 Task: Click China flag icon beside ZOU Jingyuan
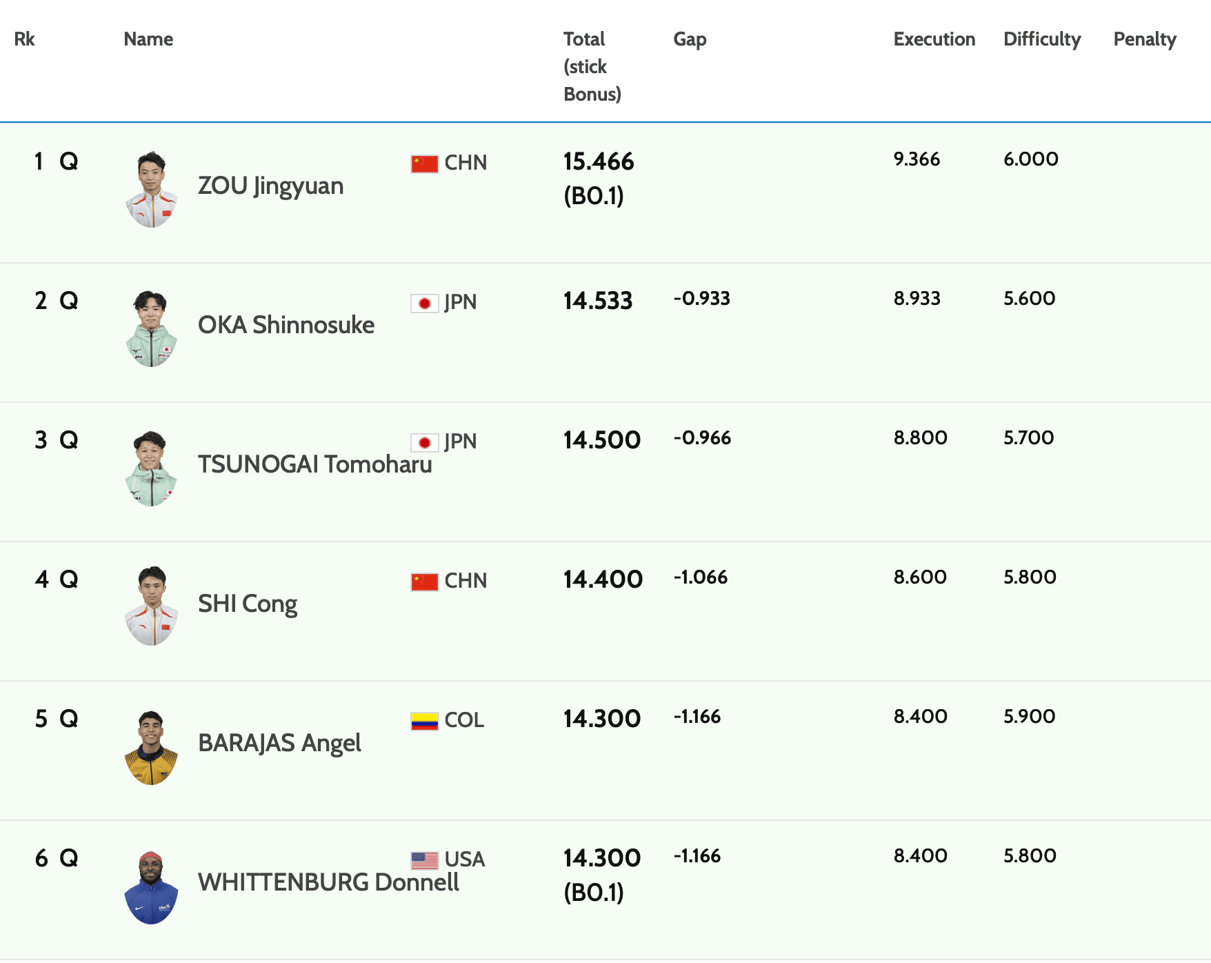click(x=424, y=163)
